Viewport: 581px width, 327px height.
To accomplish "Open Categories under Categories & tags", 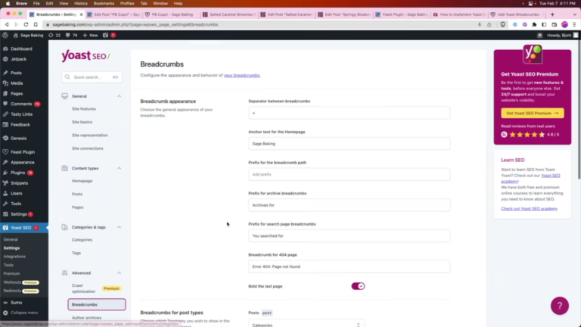I will tap(82, 240).
